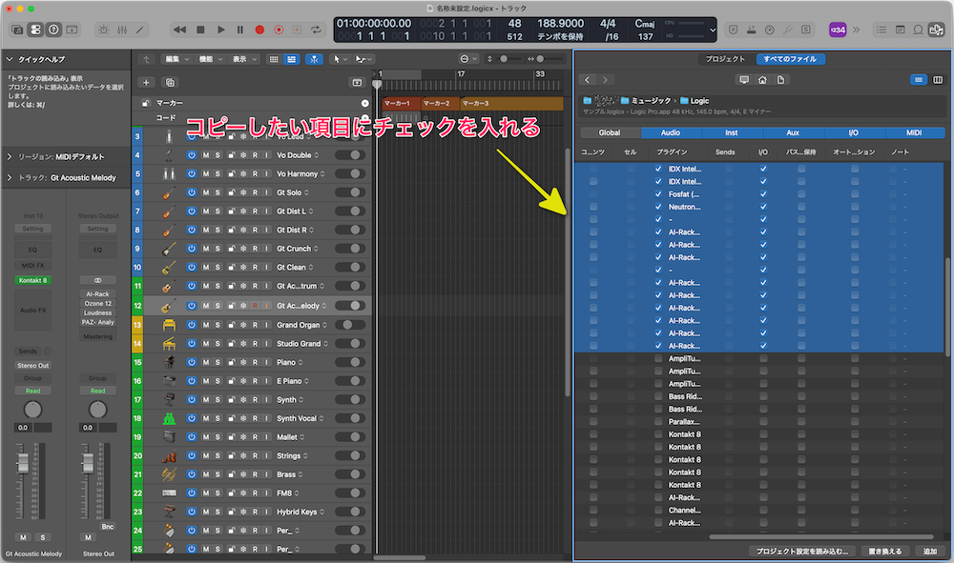Show the Smart Controls dial icon
Image resolution: width=954 pixels, height=563 pixels.
pos(104,30)
